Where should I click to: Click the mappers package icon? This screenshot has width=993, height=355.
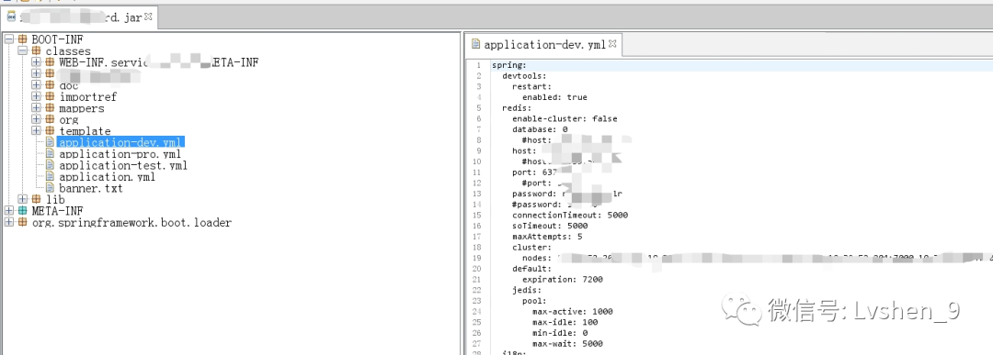[50, 108]
